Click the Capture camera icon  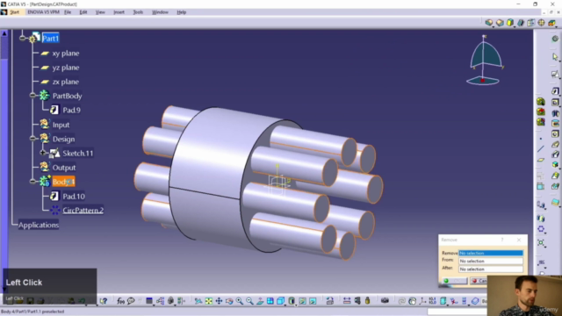pyautogui.click(x=385, y=300)
